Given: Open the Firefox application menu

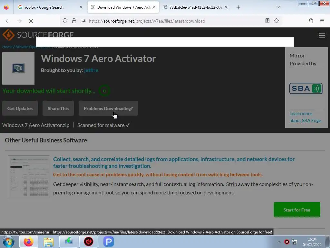Looking at the screenshot, I should point(322,21).
